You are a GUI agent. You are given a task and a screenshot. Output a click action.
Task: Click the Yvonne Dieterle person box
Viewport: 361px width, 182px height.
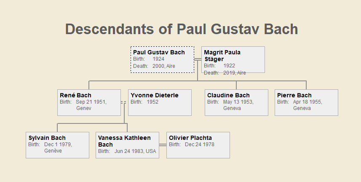160,102
